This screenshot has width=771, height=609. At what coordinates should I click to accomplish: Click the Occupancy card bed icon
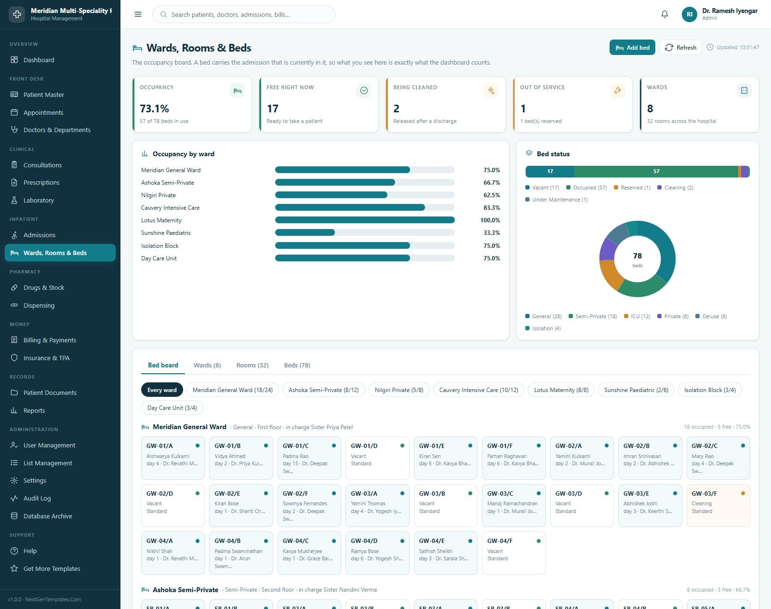(x=237, y=91)
